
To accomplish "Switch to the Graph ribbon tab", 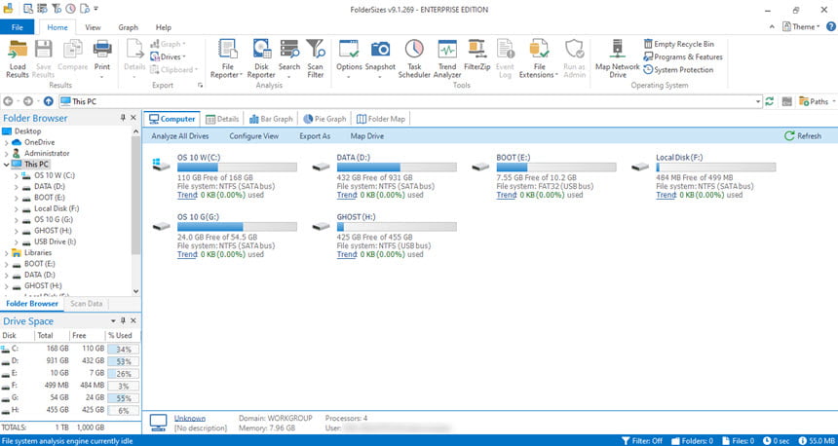I will click(128, 26).
